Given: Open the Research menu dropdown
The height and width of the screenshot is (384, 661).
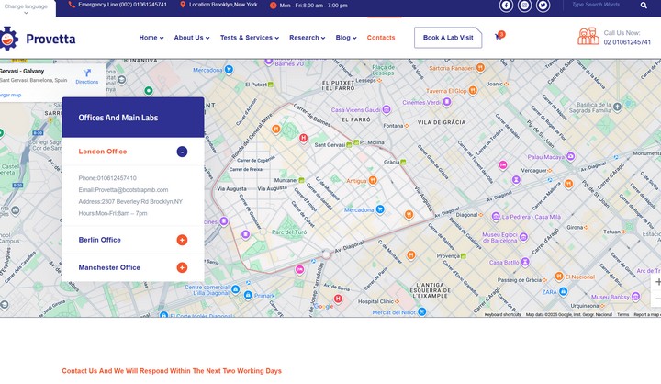Looking at the screenshot, I should pos(308,38).
